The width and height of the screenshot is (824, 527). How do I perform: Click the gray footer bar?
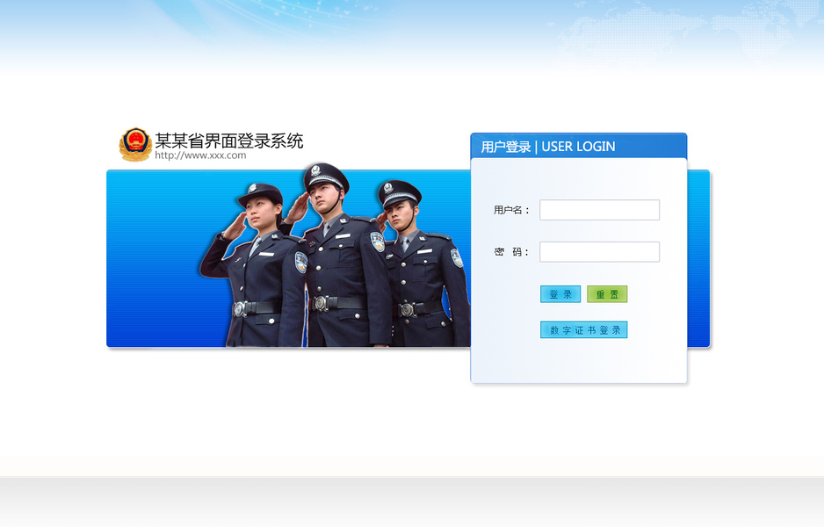(412, 502)
